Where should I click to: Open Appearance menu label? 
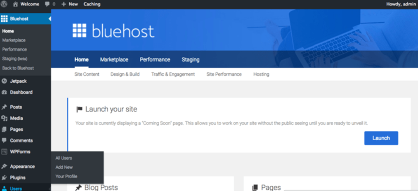(x=22, y=167)
